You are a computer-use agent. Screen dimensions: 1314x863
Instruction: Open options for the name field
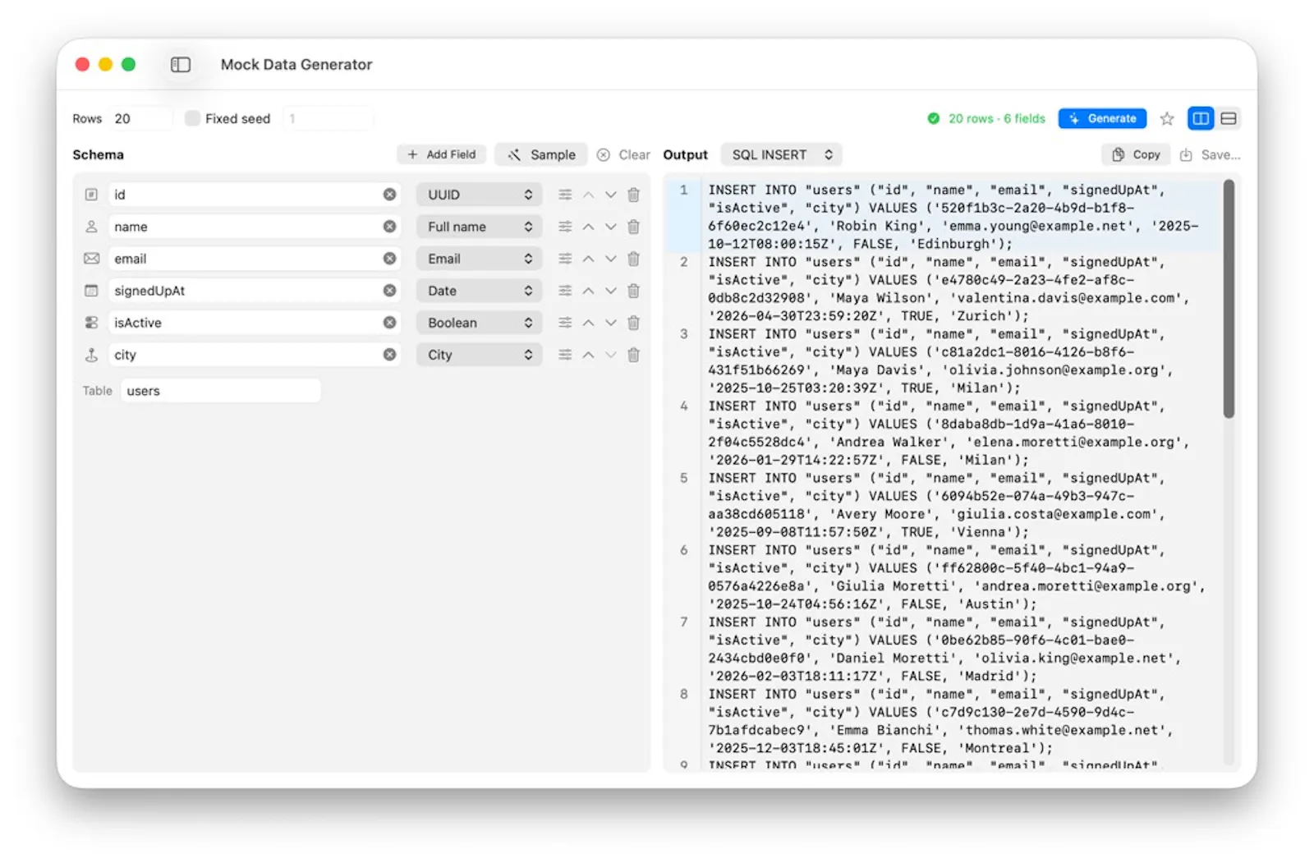[x=565, y=227]
